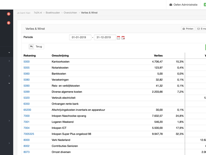Click the briefcase icon beside Oefen Administratie
206x155 pixels.
tap(171, 5)
